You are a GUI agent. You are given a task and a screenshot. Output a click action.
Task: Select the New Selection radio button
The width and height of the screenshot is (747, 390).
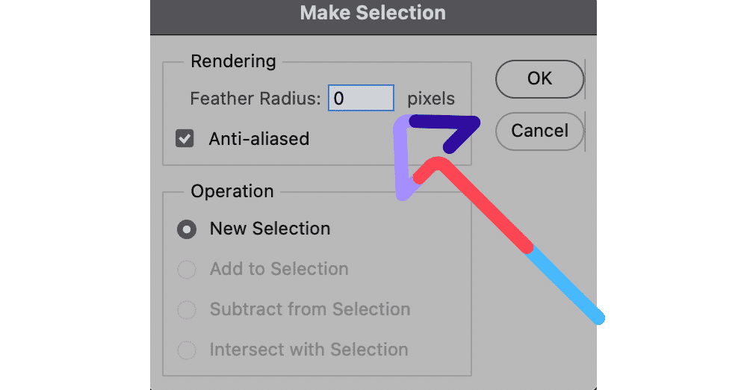(186, 229)
